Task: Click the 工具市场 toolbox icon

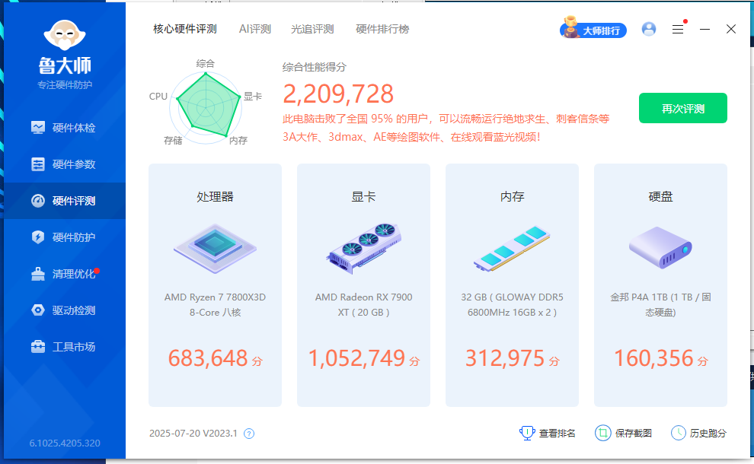Action: point(38,347)
